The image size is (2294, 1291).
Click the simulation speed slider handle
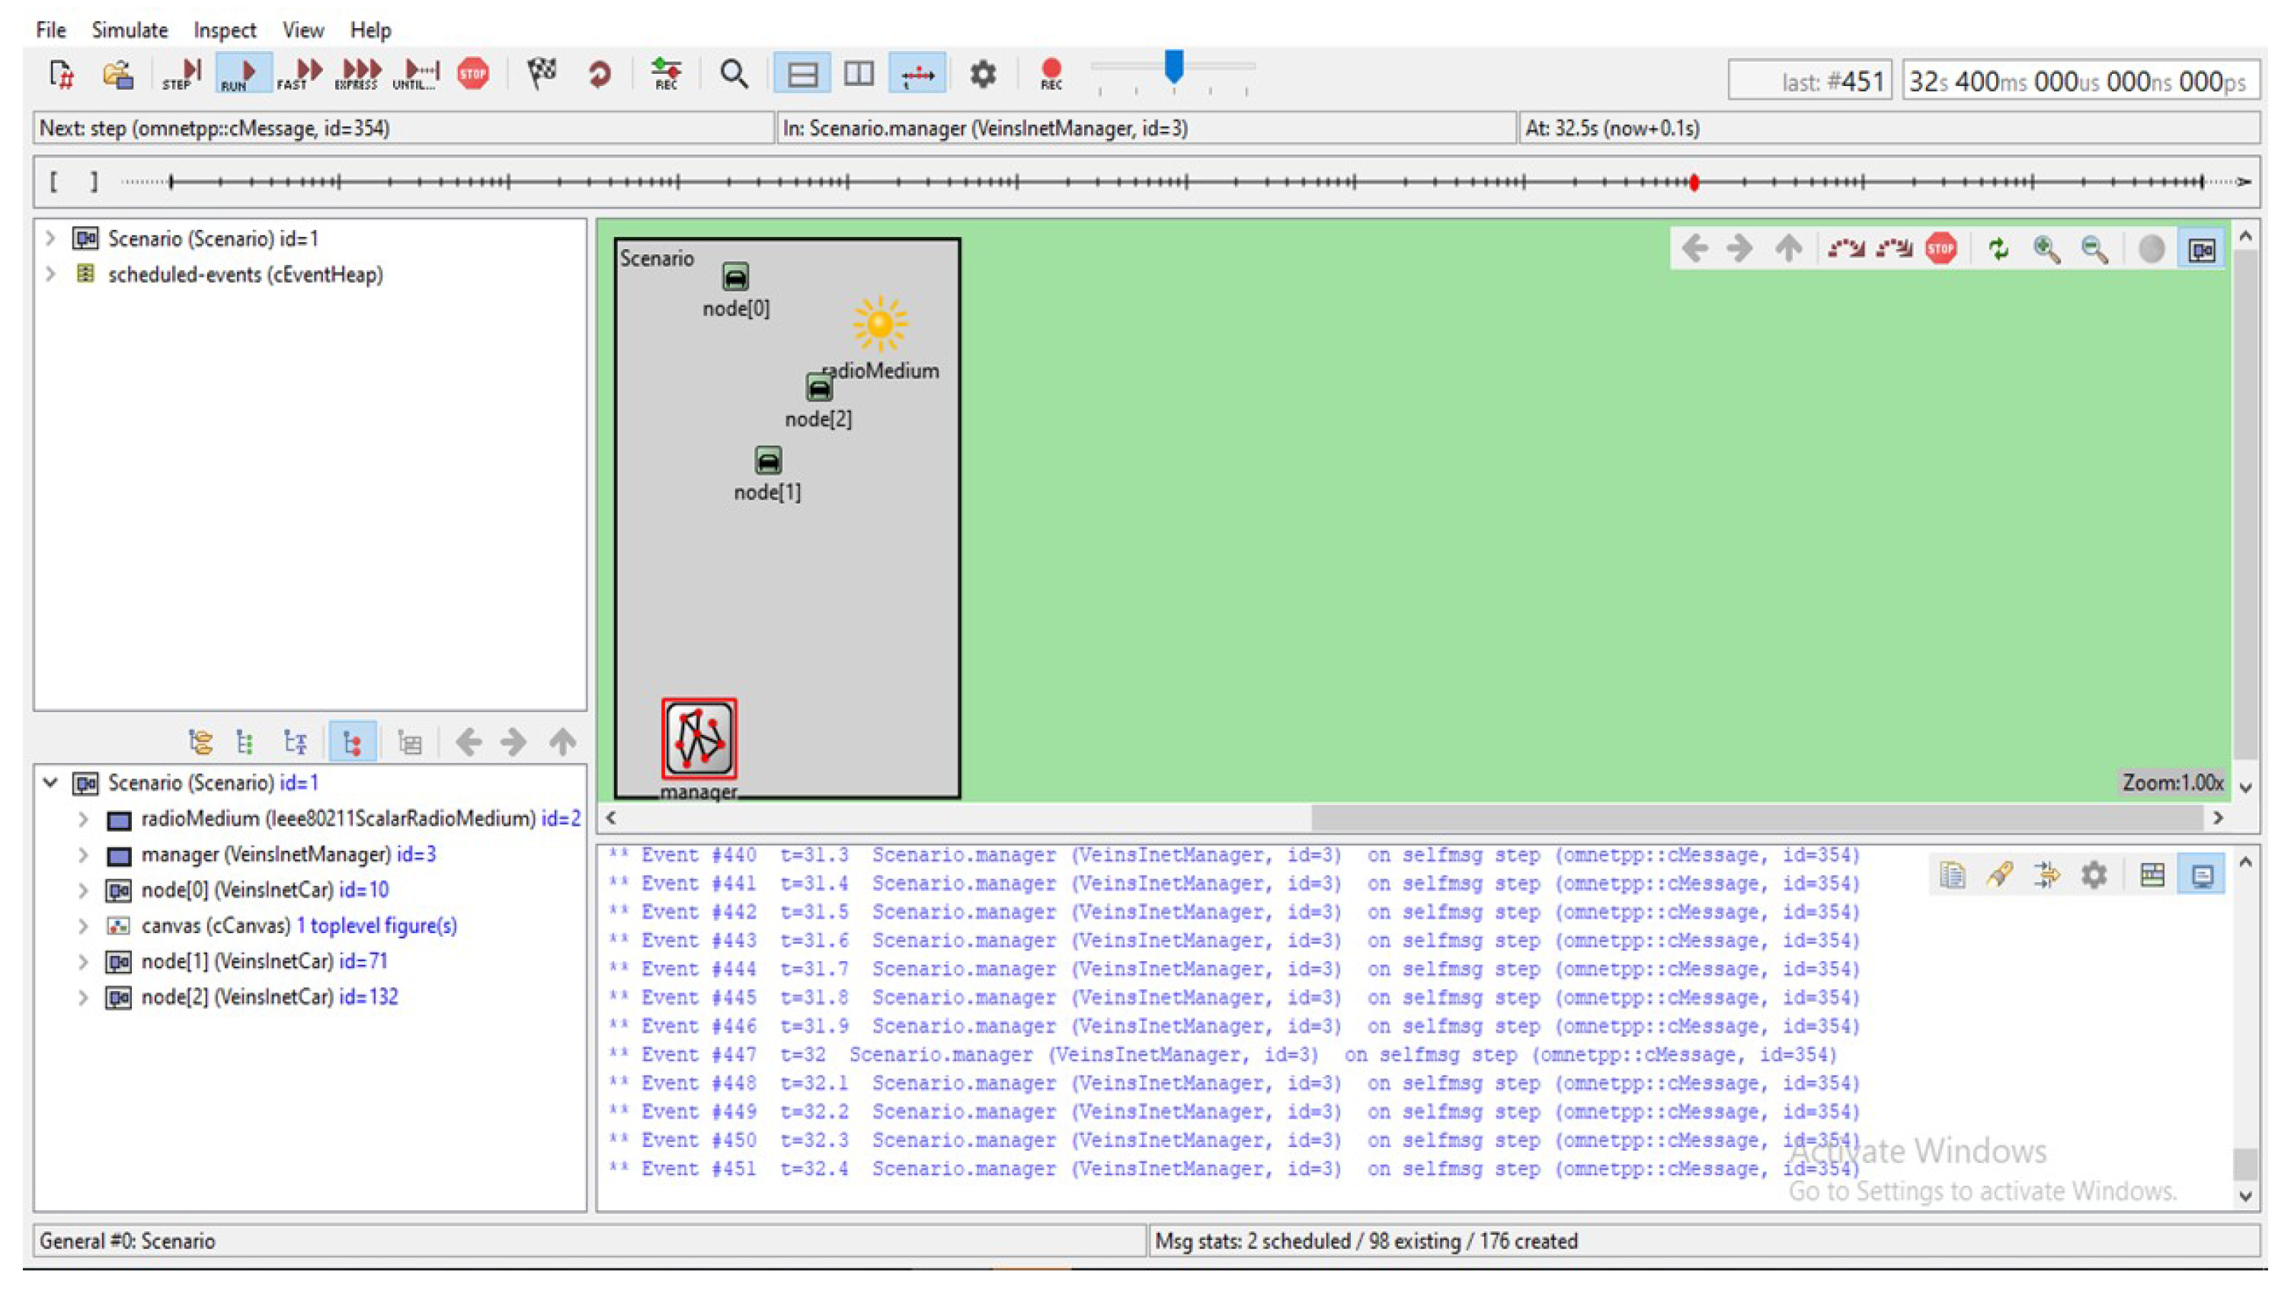pos(1174,66)
